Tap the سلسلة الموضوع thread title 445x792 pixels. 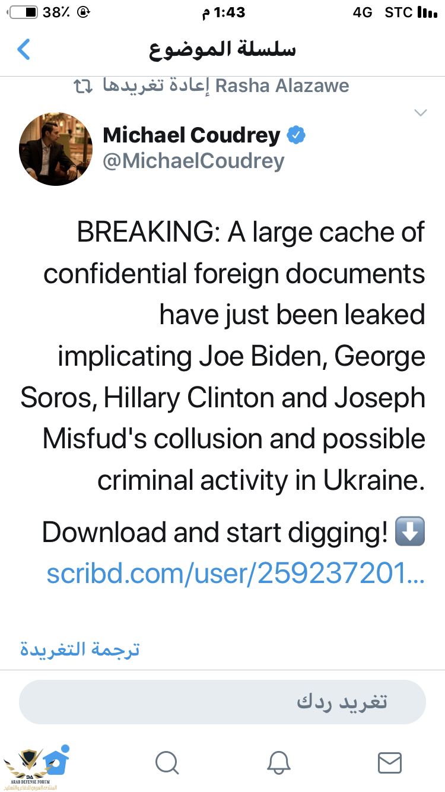223,50
